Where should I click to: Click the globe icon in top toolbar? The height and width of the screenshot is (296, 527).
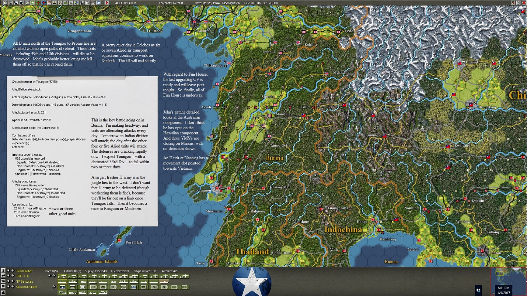76,3
